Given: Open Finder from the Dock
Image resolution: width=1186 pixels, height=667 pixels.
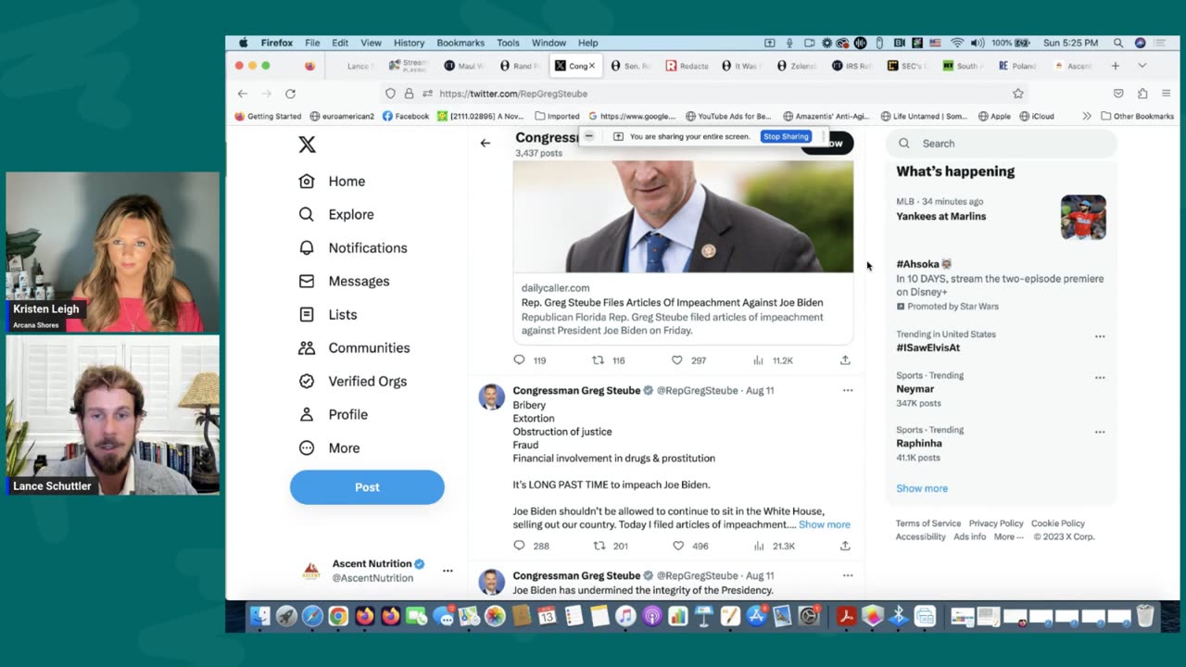Looking at the screenshot, I should (260, 616).
